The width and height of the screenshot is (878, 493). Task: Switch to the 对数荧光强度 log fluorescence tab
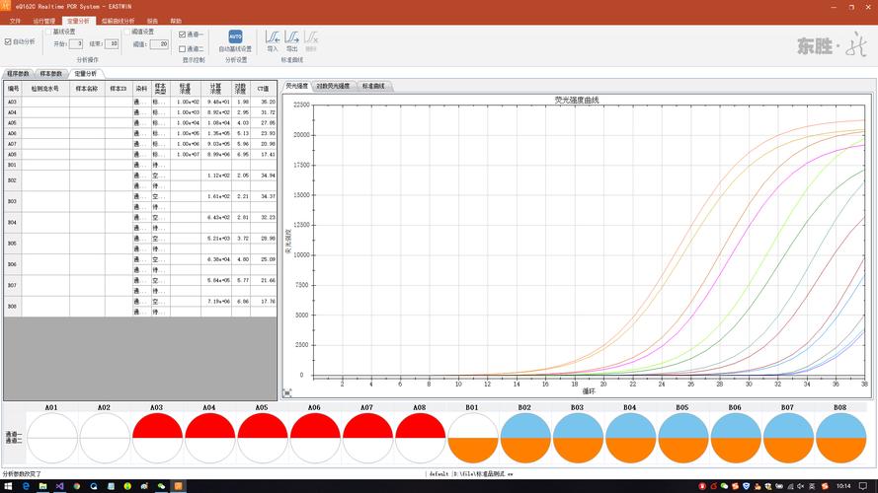click(x=333, y=86)
